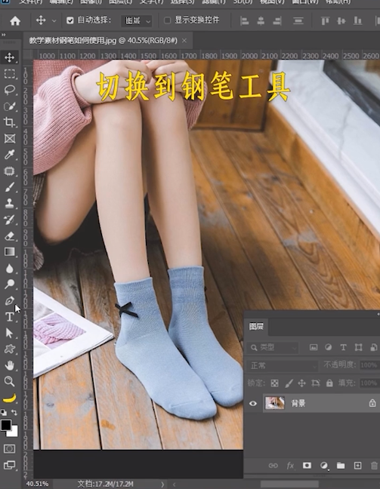Select the Zoom magnifier tool

coord(9,381)
